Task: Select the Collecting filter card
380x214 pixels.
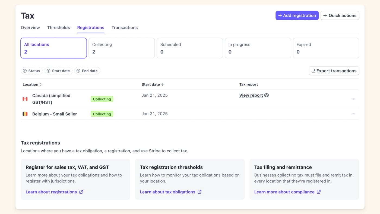Action: [122, 48]
